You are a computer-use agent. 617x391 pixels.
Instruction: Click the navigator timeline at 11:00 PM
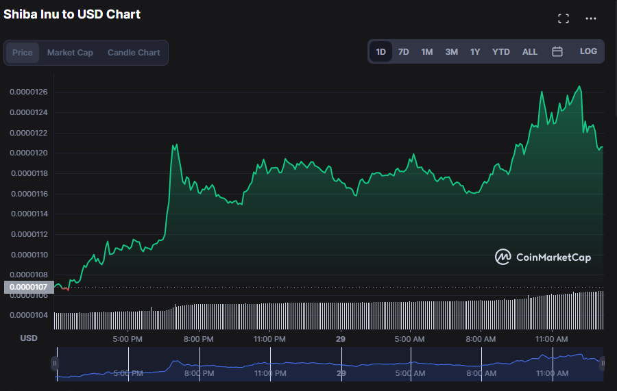click(x=270, y=373)
